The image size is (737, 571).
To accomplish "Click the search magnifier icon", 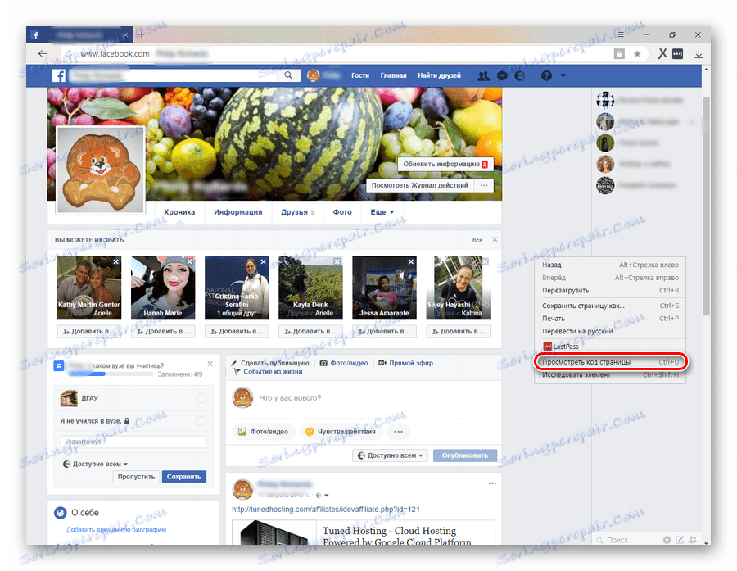I will 288,75.
